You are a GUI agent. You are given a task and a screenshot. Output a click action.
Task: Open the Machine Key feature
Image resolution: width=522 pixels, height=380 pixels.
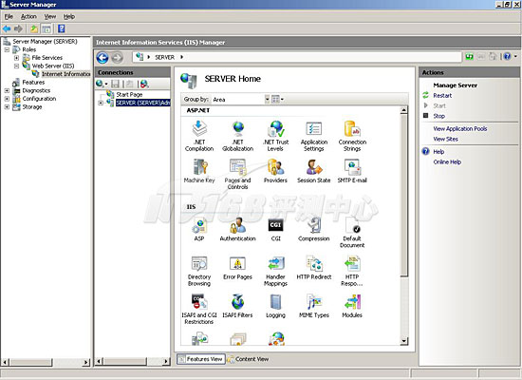pos(199,171)
